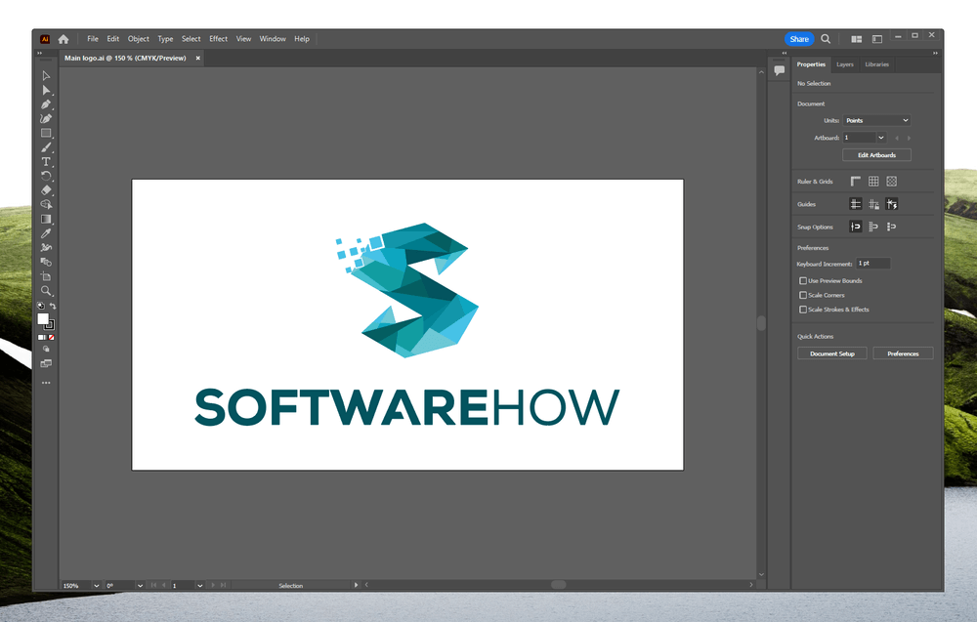Screen dimensions: 977x622
Task: Select the Direct Selection tool
Action: (x=46, y=90)
